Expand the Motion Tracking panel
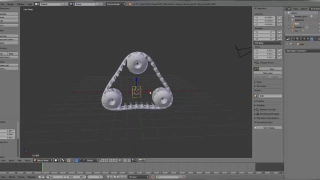Viewport: 320px width, 180px height. coord(255,110)
